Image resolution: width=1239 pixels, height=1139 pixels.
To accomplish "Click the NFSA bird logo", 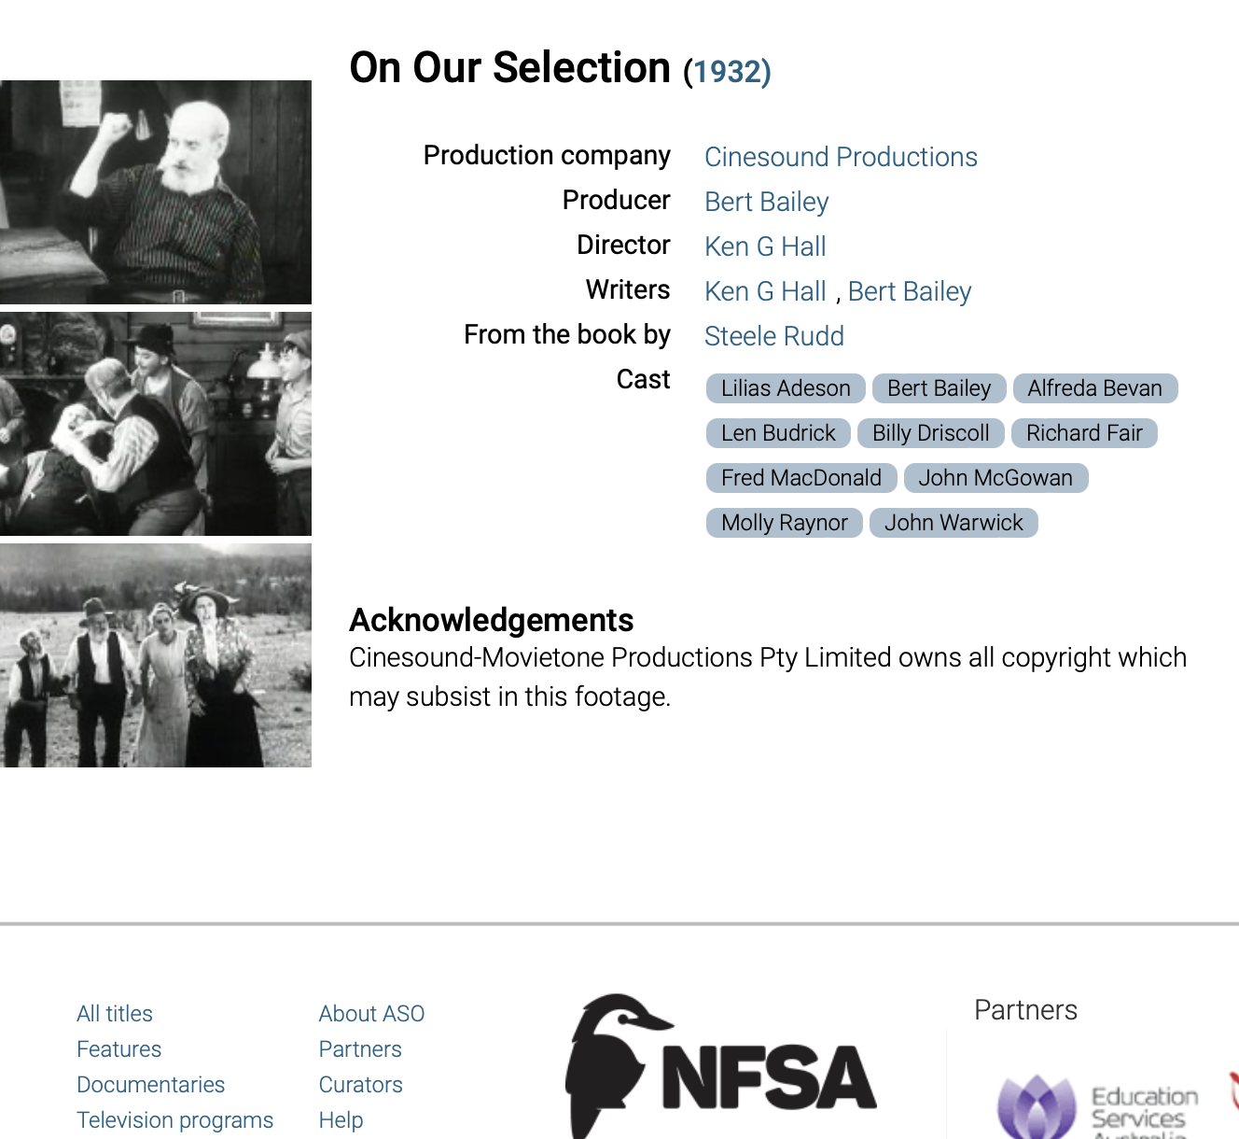I will pyautogui.click(x=720, y=1066).
